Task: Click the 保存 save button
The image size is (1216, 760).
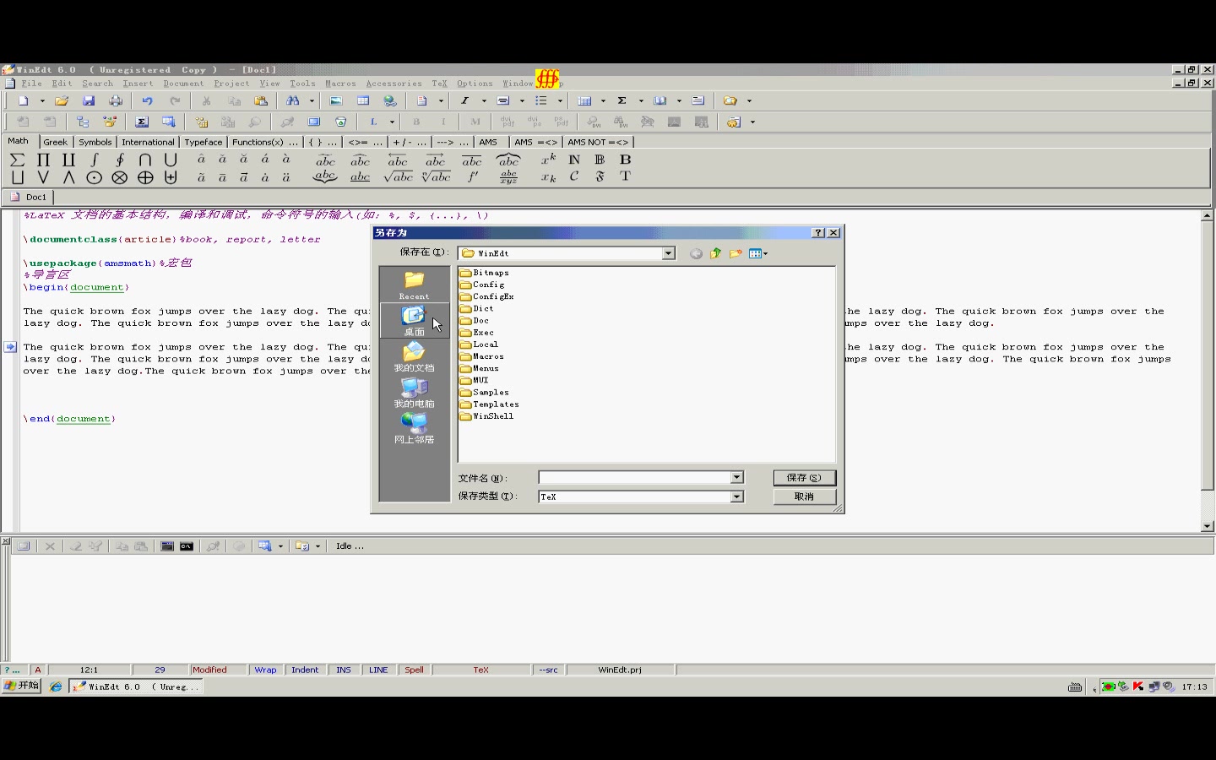Action: click(804, 478)
